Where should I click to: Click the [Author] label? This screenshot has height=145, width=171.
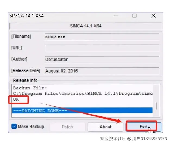coord(19,59)
